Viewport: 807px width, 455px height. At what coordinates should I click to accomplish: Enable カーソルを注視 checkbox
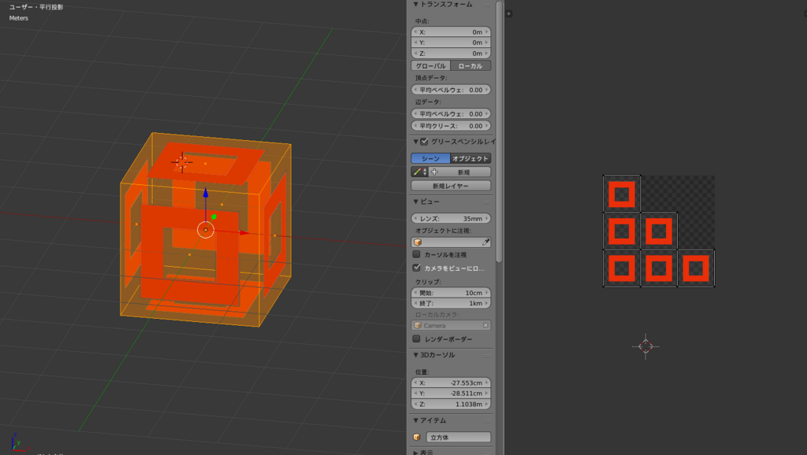416,254
